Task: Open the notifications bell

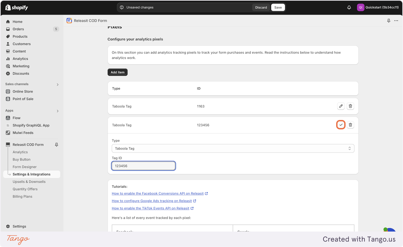Action: point(349,7)
